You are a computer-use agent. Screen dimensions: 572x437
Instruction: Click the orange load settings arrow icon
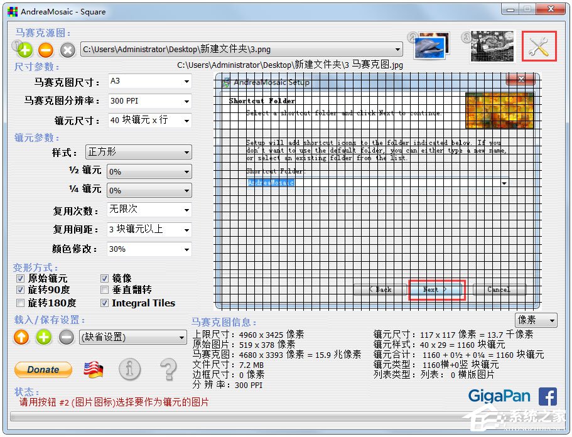coord(22,337)
